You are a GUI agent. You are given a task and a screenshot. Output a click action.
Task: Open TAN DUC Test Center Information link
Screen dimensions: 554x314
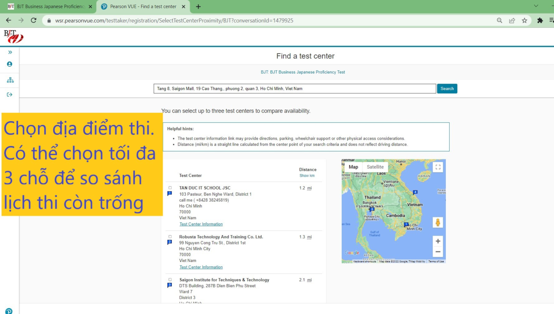coord(201,224)
